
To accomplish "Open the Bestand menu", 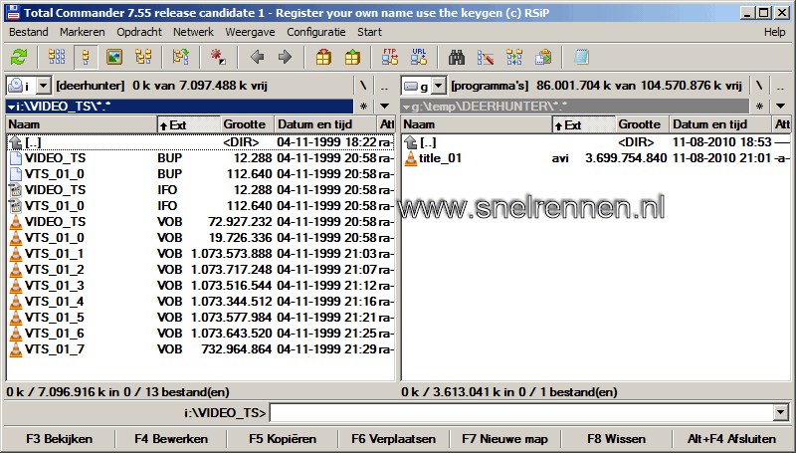I will click(29, 32).
